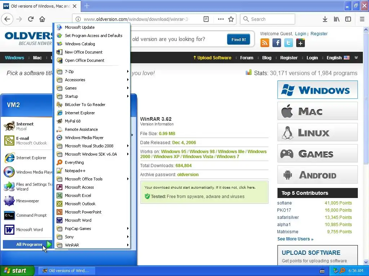The height and width of the screenshot is (276, 369).
Task: Expand the Accessories program folder
Action: (93, 80)
